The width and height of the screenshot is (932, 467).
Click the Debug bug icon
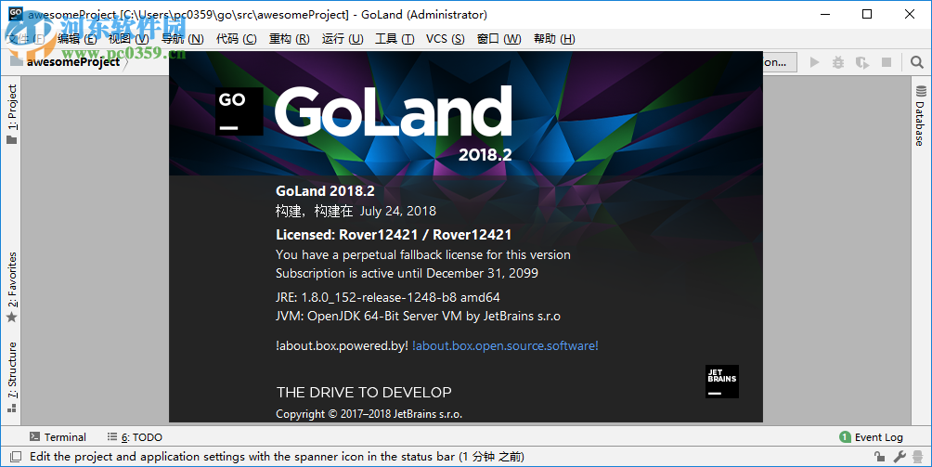(x=838, y=62)
